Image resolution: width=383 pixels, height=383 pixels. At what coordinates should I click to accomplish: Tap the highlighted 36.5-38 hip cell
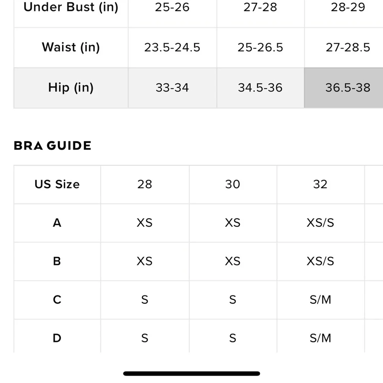click(x=347, y=88)
